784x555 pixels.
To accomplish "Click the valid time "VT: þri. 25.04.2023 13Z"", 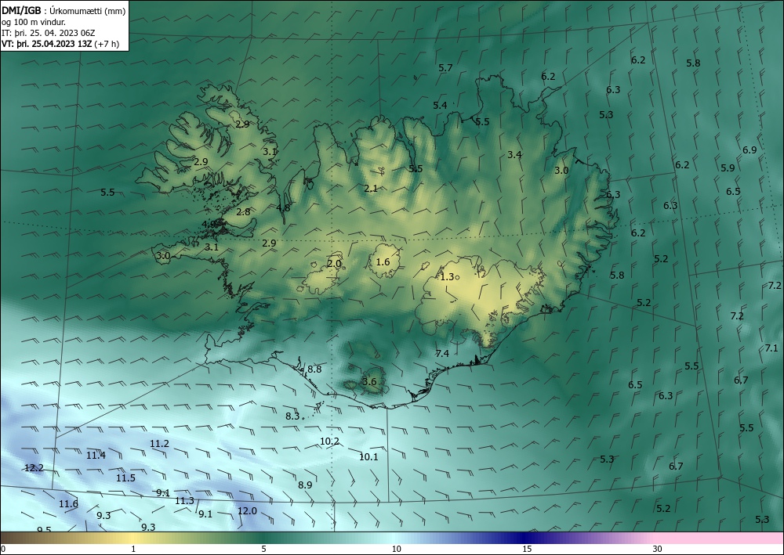I will point(46,44).
